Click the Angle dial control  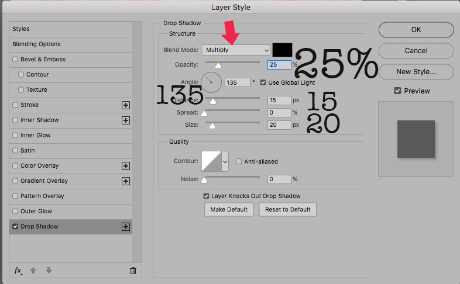[211, 82]
